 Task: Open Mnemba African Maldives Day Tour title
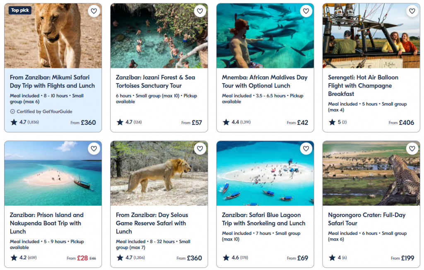pyautogui.click(x=265, y=81)
